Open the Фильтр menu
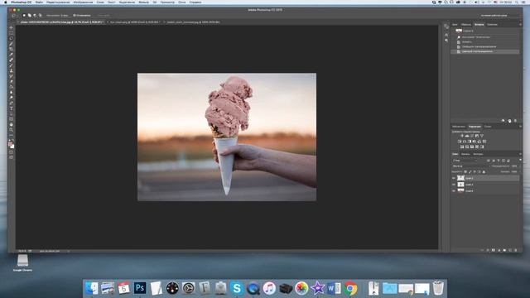 tap(143, 2)
